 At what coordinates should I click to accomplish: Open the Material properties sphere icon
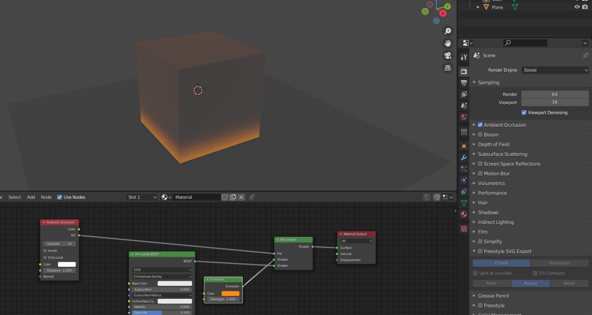tap(464, 214)
